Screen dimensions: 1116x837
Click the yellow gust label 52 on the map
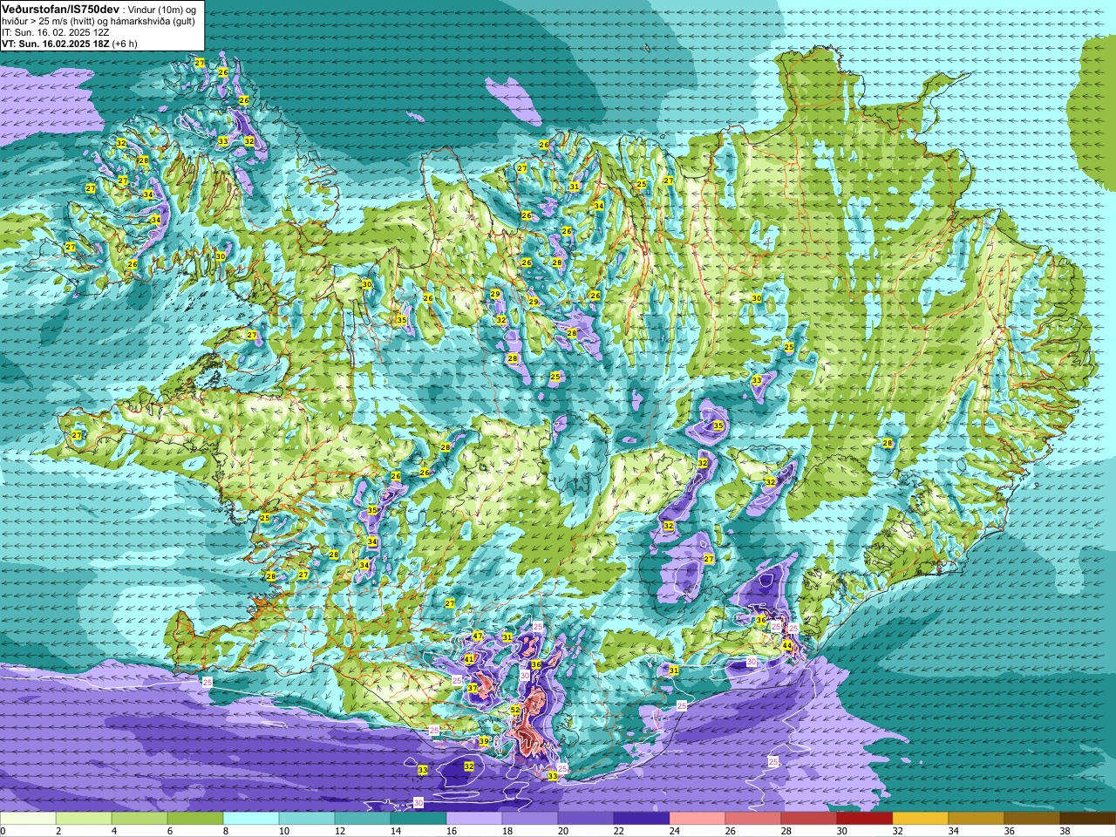[515, 711]
